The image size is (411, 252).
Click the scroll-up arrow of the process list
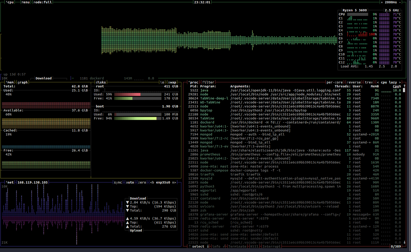(404, 86)
